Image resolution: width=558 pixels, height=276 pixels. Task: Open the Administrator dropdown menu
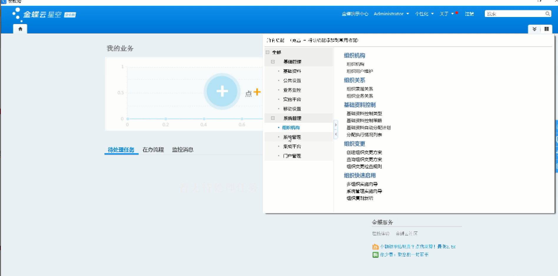[x=391, y=14]
